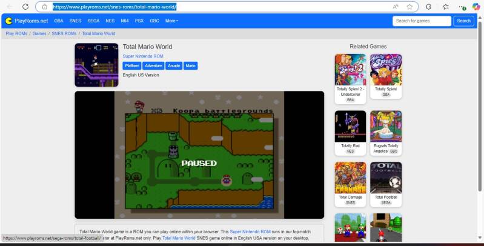
Task: Click the Super Nintendo ROM link under title
Action: click(x=143, y=56)
